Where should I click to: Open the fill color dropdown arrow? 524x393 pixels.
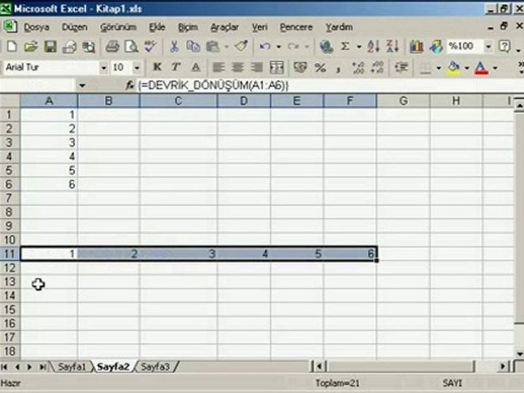click(x=467, y=68)
